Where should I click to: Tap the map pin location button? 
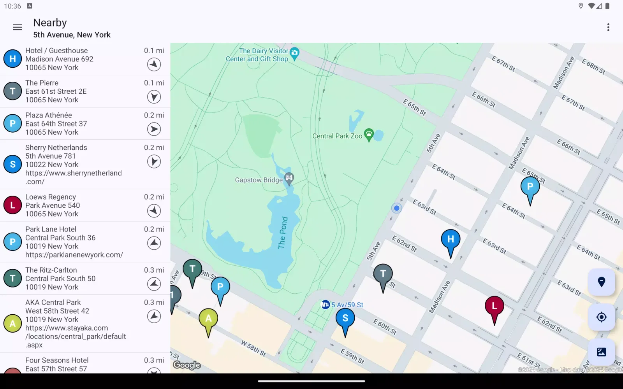coord(601,282)
